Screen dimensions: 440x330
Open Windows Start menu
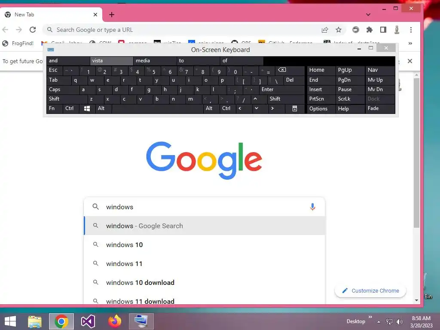click(10, 321)
